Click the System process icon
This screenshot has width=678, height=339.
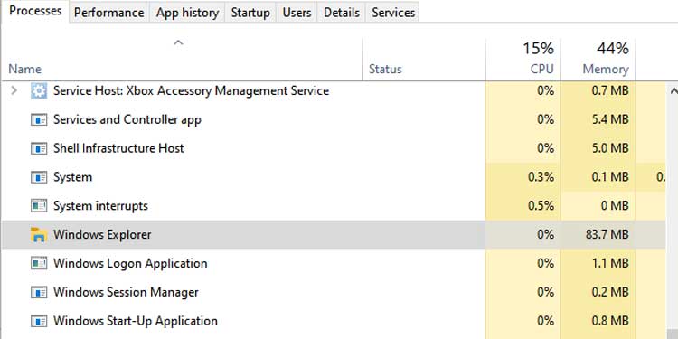pyautogui.click(x=39, y=177)
